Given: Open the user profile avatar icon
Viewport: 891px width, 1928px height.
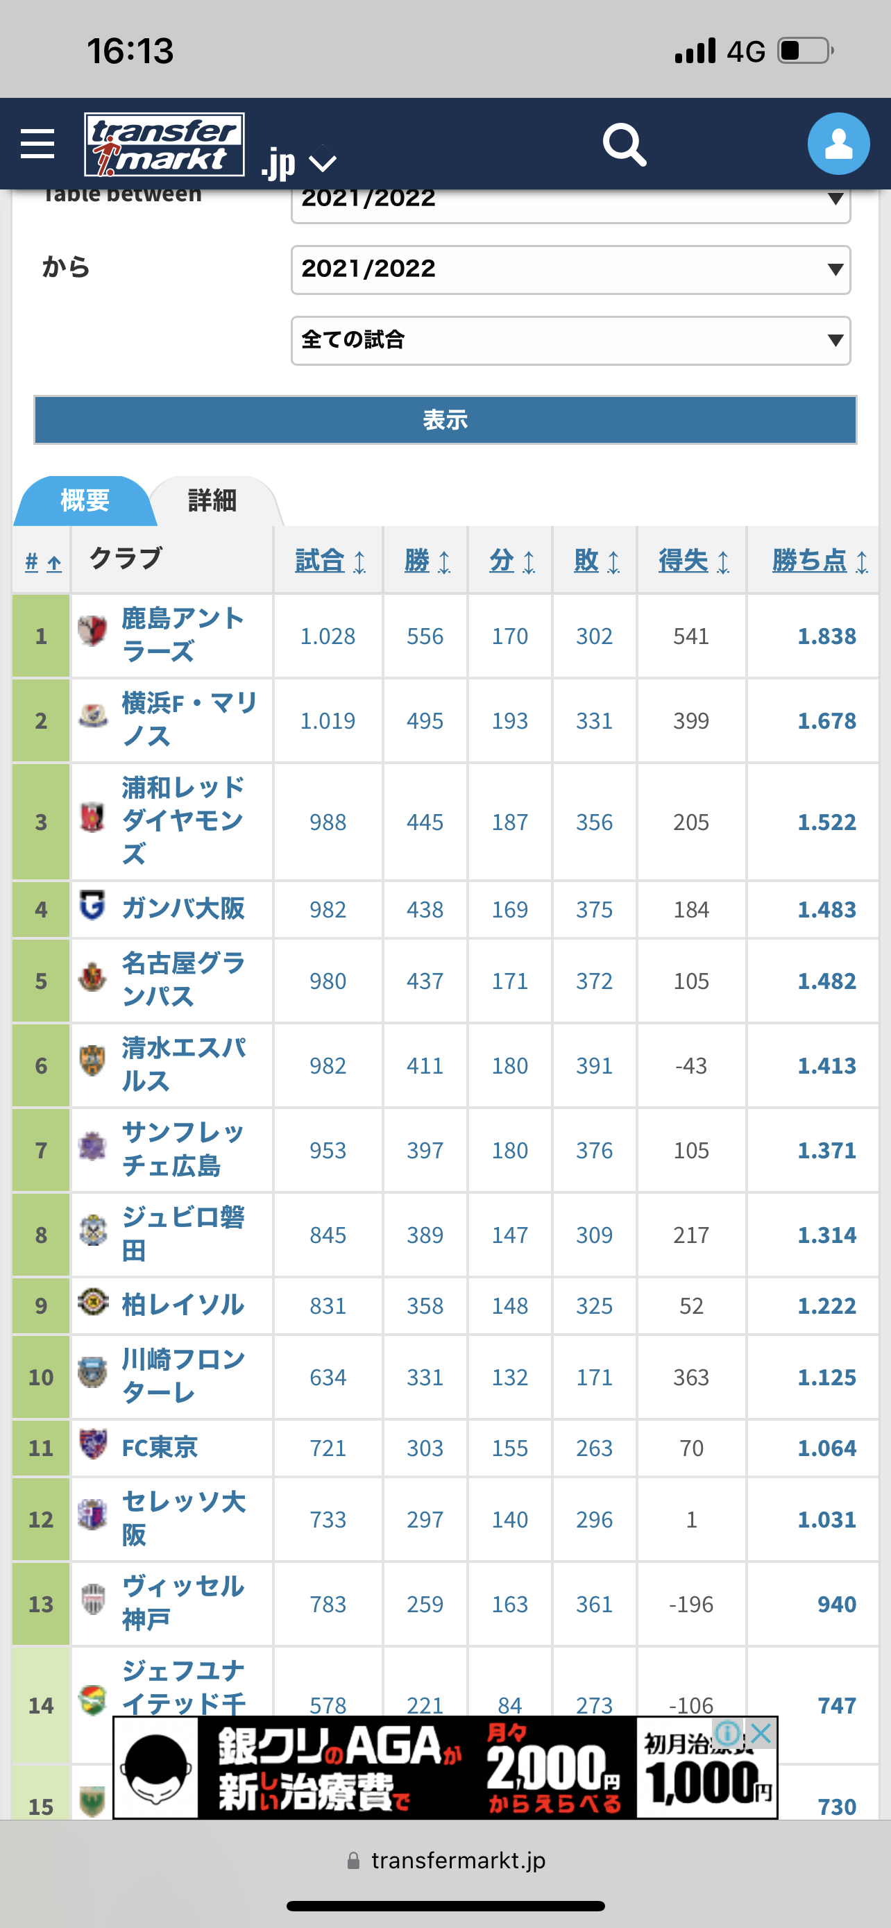Looking at the screenshot, I should pyautogui.click(x=838, y=144).
